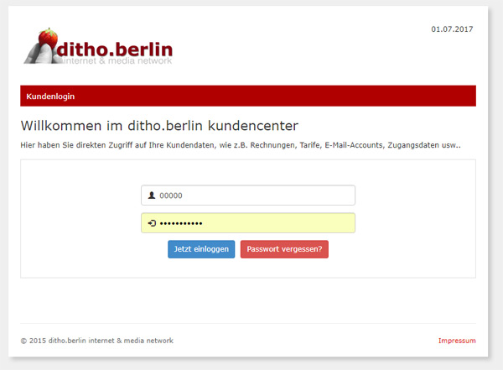Click the date text 01.07.2017
Image resolution: width=503 pixels, height=370 pixels.
coord(452,29)
